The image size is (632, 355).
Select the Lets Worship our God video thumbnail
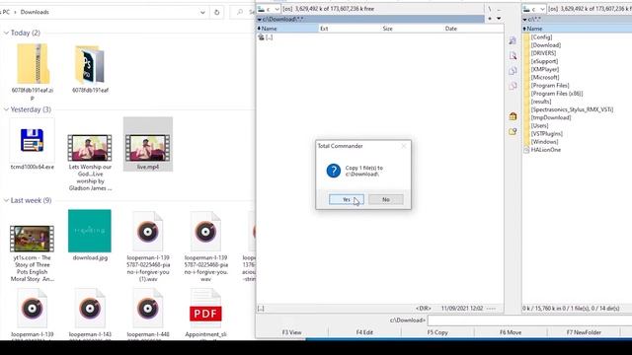point(90,148)
